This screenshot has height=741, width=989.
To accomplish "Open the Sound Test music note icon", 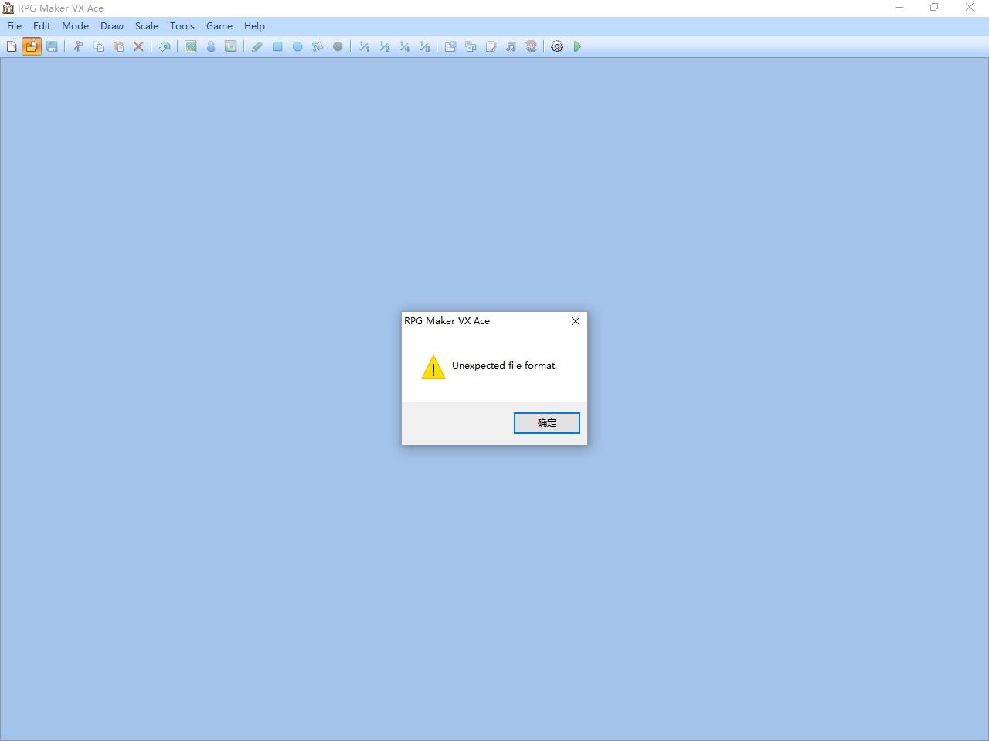I will (511, 46).
